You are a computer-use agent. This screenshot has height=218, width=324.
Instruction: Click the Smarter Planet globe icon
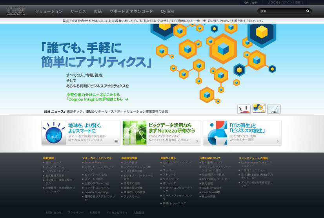tap(55, 133)
